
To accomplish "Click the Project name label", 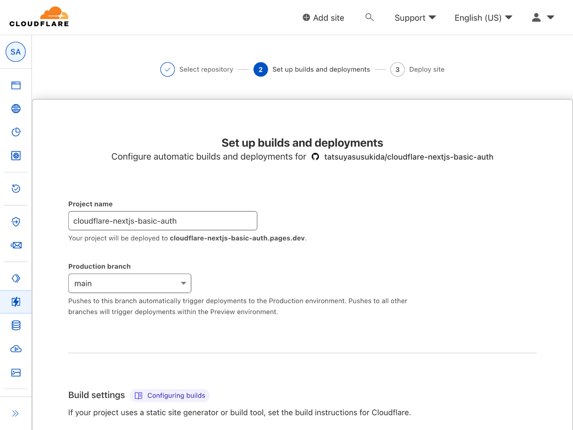I will tap(90, 204).
